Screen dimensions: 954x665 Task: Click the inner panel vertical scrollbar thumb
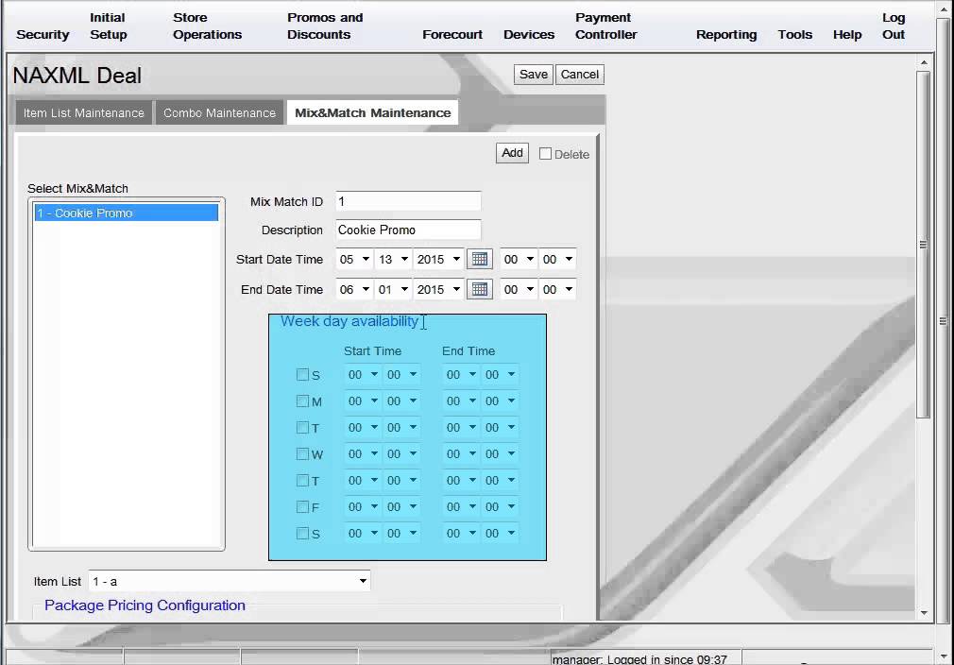pyautogui.click(x=923, y=245)
